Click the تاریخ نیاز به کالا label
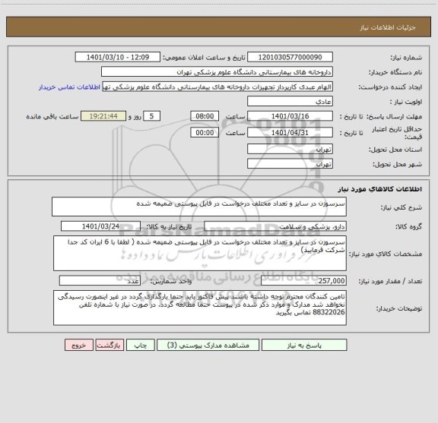This screenshot has width=438, height=423. [169, 226]
